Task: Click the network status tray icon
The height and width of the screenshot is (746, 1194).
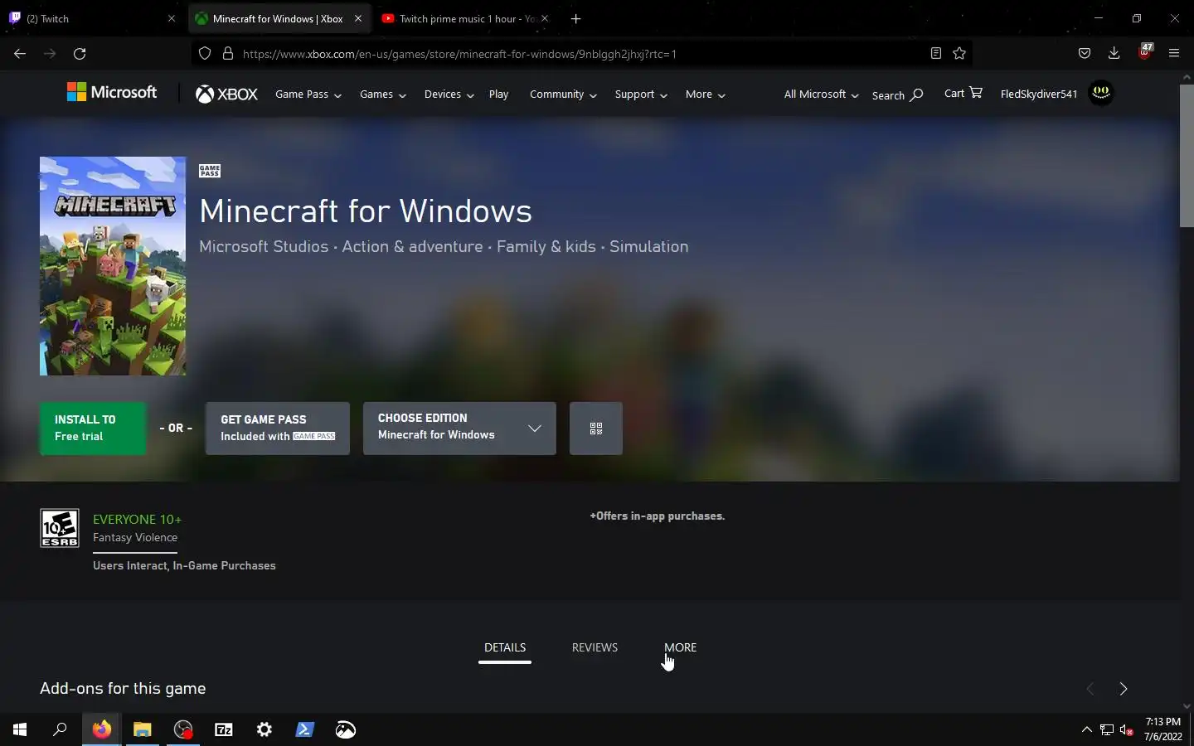Action: click(1106, 729)
